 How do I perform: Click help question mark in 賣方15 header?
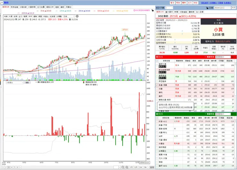[x=205, y=114]
